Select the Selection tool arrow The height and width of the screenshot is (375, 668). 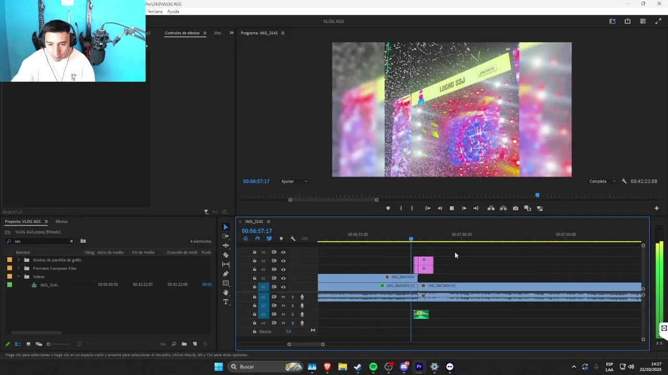[225, 227]
